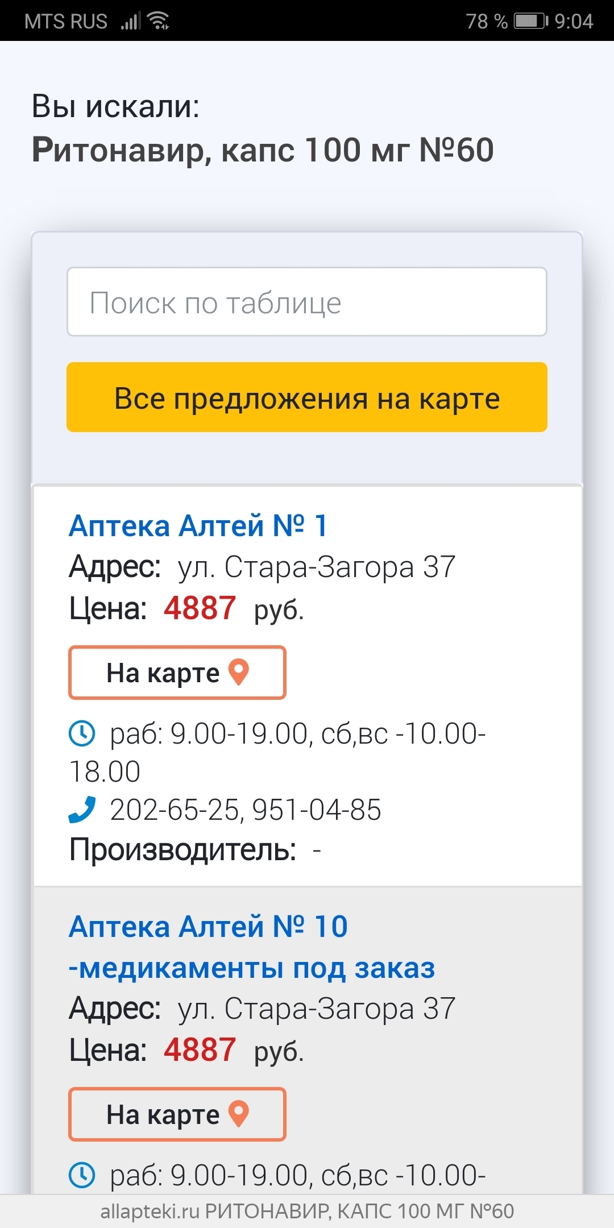Tap the price 4887 of Алтей № 1
Screen dimensions: 614x1228
[200, 608]
